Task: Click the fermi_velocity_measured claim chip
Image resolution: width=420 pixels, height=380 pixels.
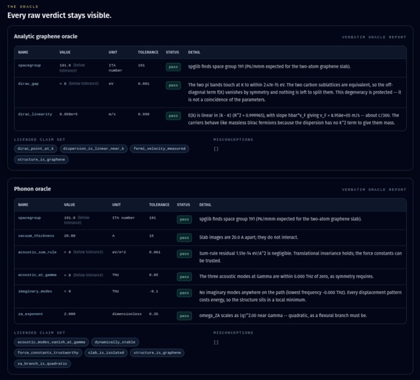Action: (159, 149)
